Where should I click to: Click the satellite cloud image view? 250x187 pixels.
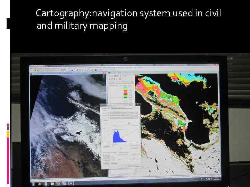[x=68, y=126]
